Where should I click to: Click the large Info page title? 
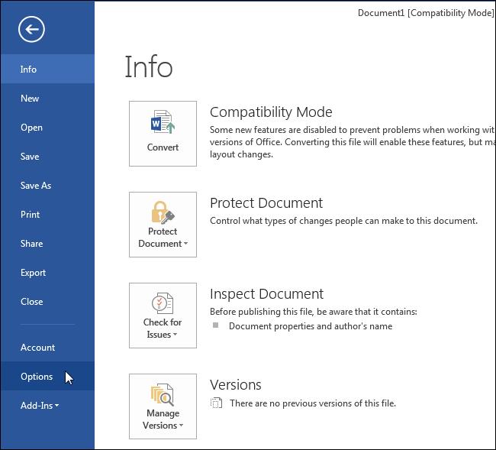pos(149,66)
